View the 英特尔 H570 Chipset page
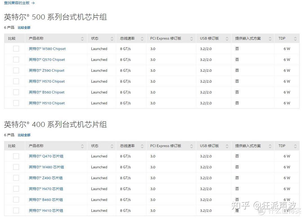 click(x=47, y=81)
